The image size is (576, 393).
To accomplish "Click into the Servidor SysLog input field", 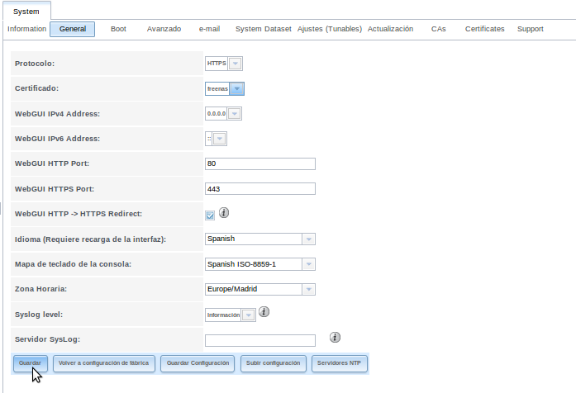I will click(260, 340).
